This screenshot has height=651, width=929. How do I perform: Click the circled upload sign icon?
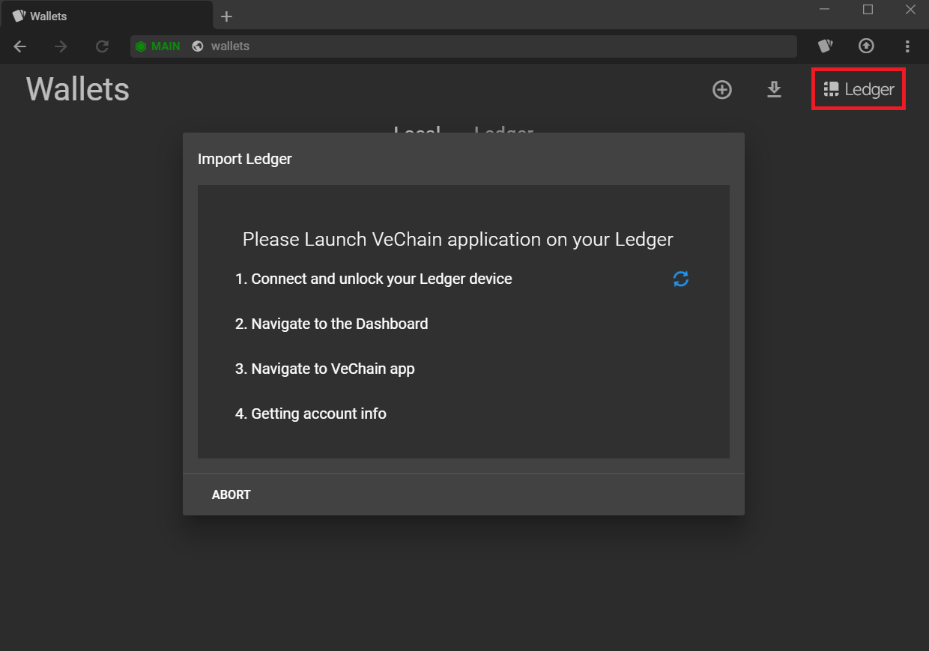pyautogui.click(x=866, y=46)
